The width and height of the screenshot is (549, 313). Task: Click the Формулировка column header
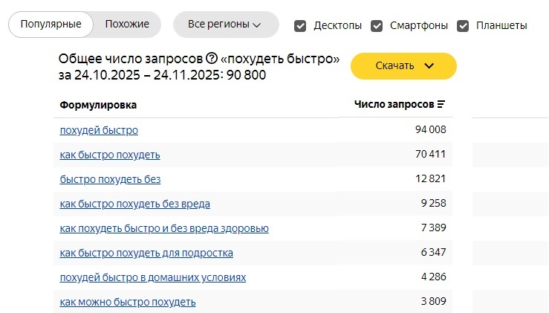98,105
